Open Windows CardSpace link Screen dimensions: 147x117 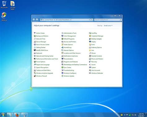70,73
